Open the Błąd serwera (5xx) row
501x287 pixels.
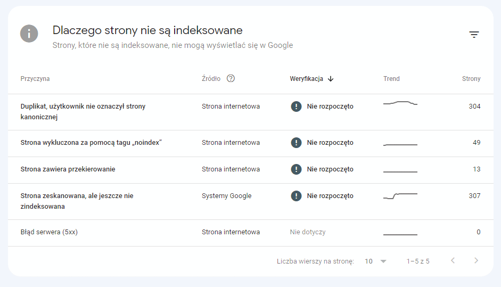tap(250, 233)
